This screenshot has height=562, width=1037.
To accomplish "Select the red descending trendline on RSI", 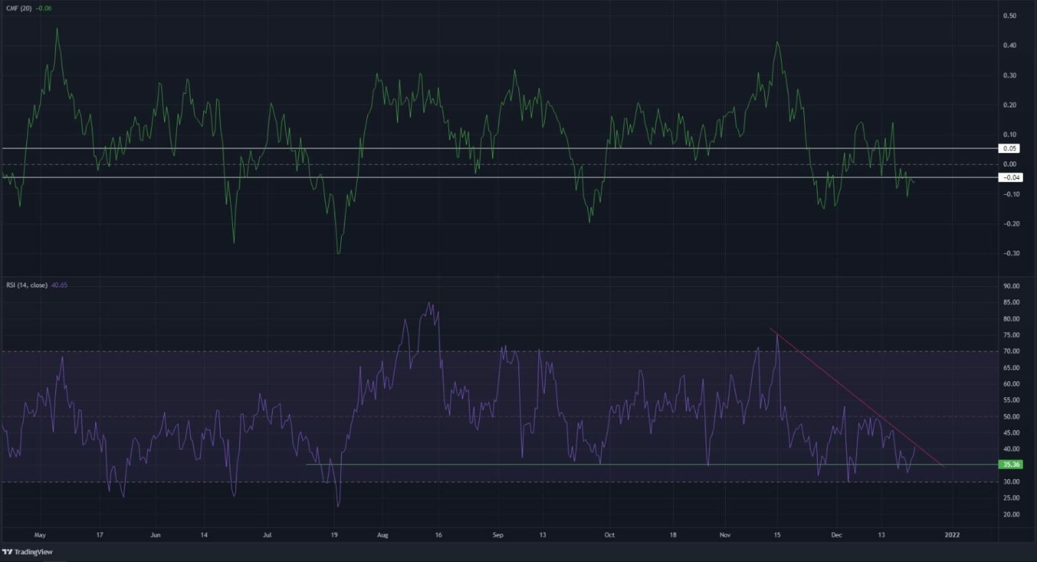I will coord(861,398).
